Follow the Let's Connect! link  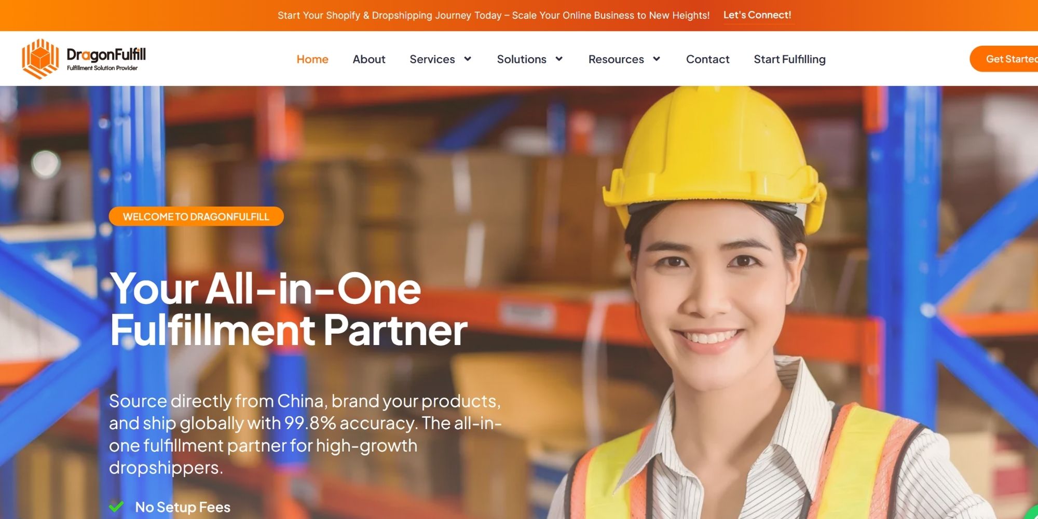pos(757,15)
